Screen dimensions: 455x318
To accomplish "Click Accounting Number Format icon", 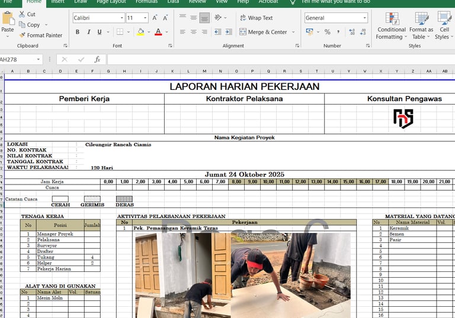I will click(310, 32).
